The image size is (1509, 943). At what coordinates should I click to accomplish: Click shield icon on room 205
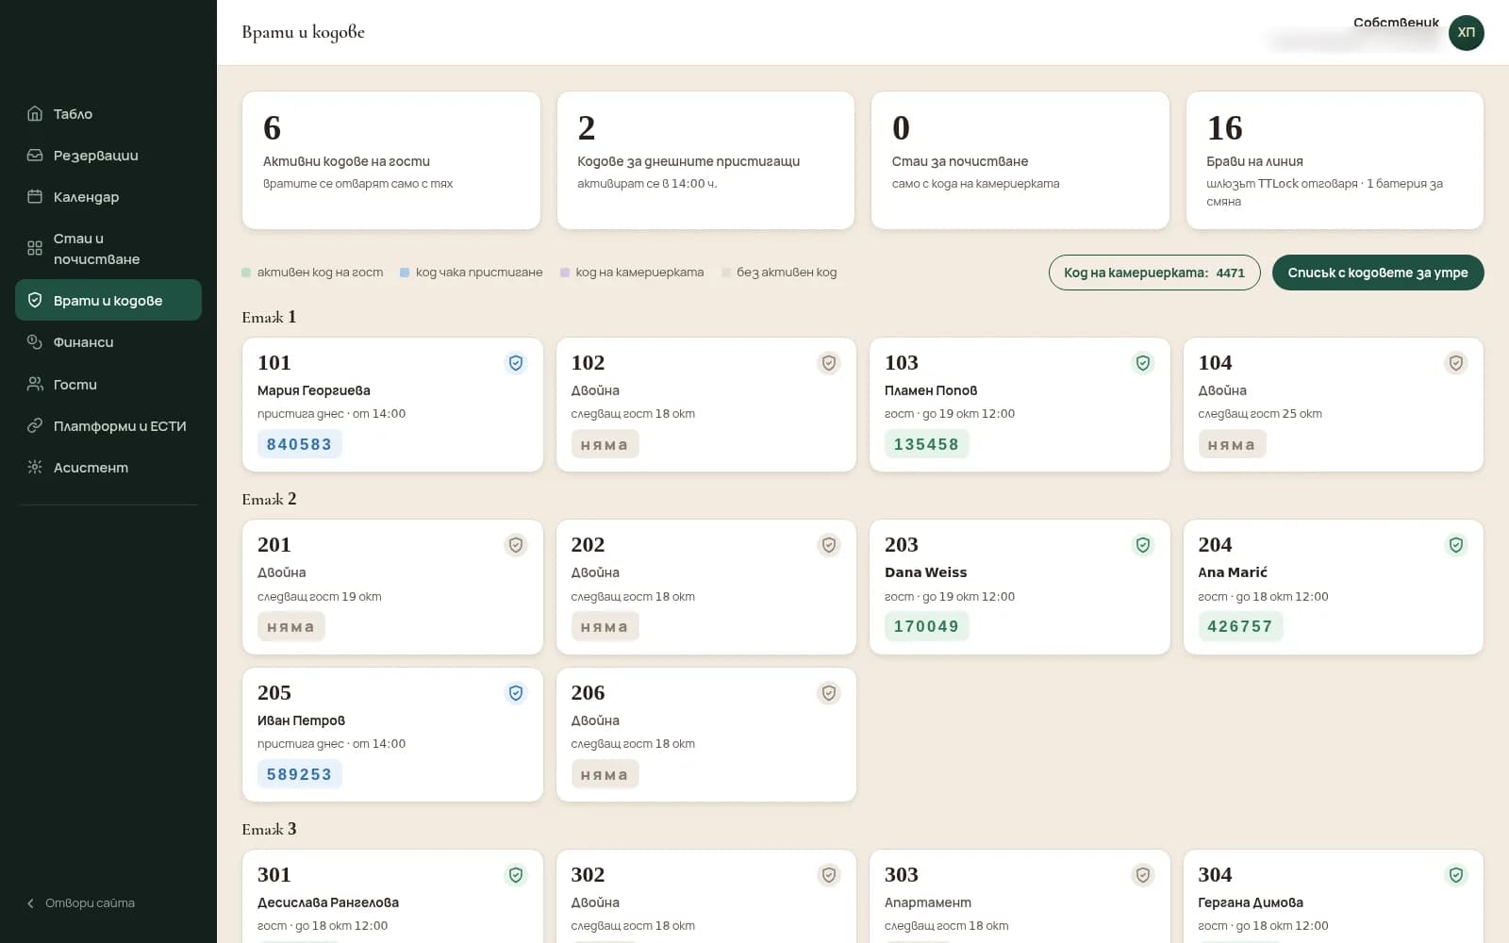tap(516, 693)
